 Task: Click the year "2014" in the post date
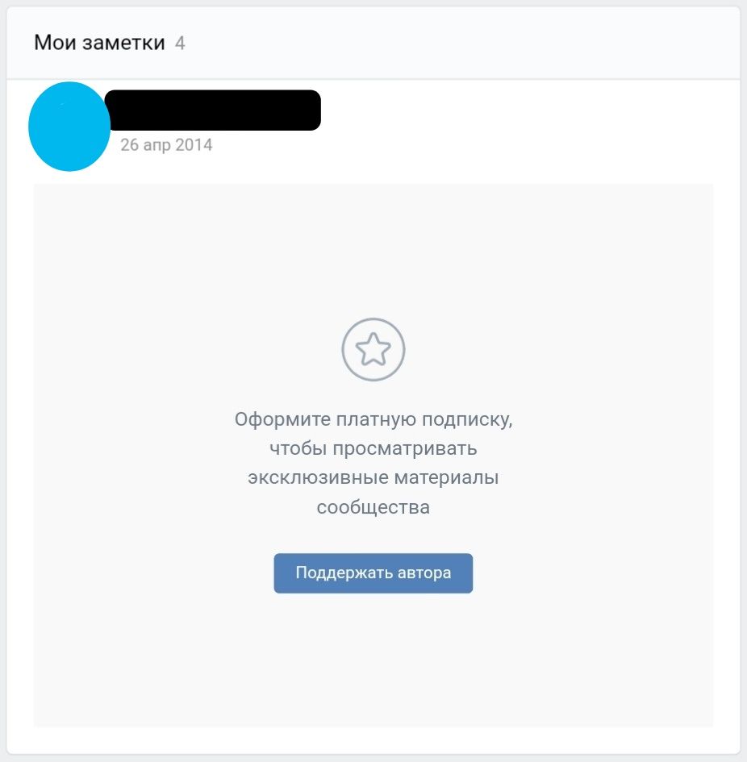pyautogui.click(x=194, y=145)
